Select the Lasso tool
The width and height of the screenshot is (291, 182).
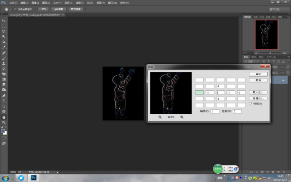click(x=4, y=31)
